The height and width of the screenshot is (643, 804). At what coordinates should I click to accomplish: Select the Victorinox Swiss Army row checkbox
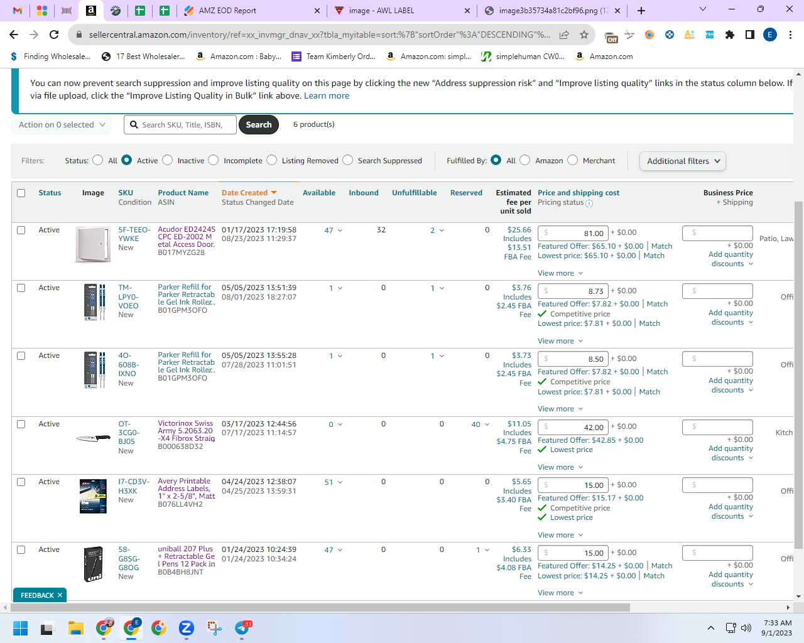click(x=21, y=424)
